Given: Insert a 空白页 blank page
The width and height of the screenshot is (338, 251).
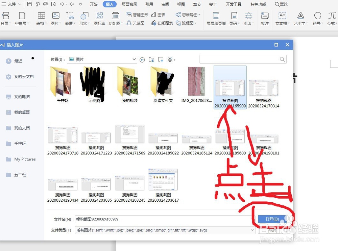Looking at the screenshot, I should [x=22, y=19].
